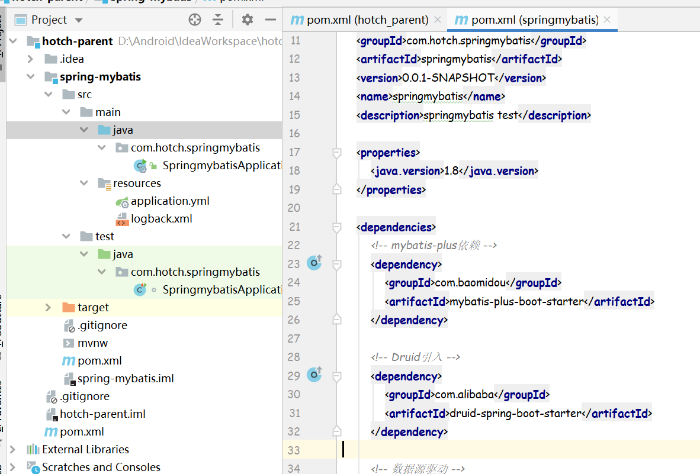This screenshot has width=700, height=474.
Task: Click the artifactId text mybatis-plus-boot-starter
Action: click(x=516, y=302)
